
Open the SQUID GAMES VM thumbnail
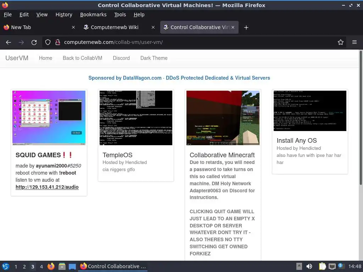[49, 118]
